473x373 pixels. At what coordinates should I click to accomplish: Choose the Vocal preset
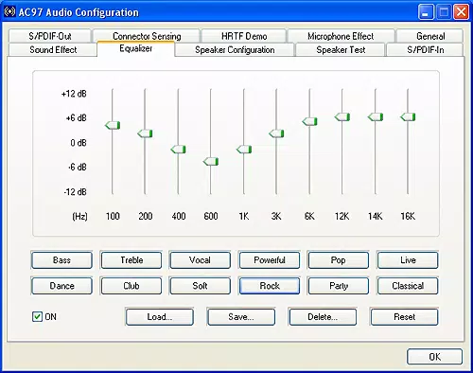tap(200, 260)
